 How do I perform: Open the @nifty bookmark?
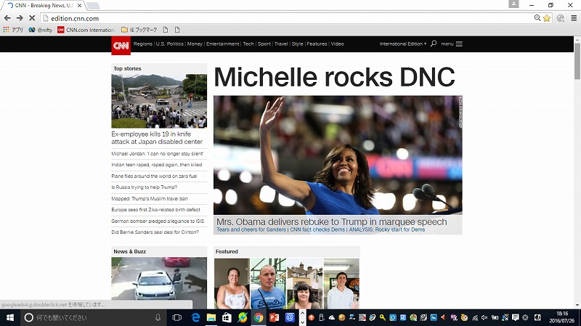click(x=41, y=30)
